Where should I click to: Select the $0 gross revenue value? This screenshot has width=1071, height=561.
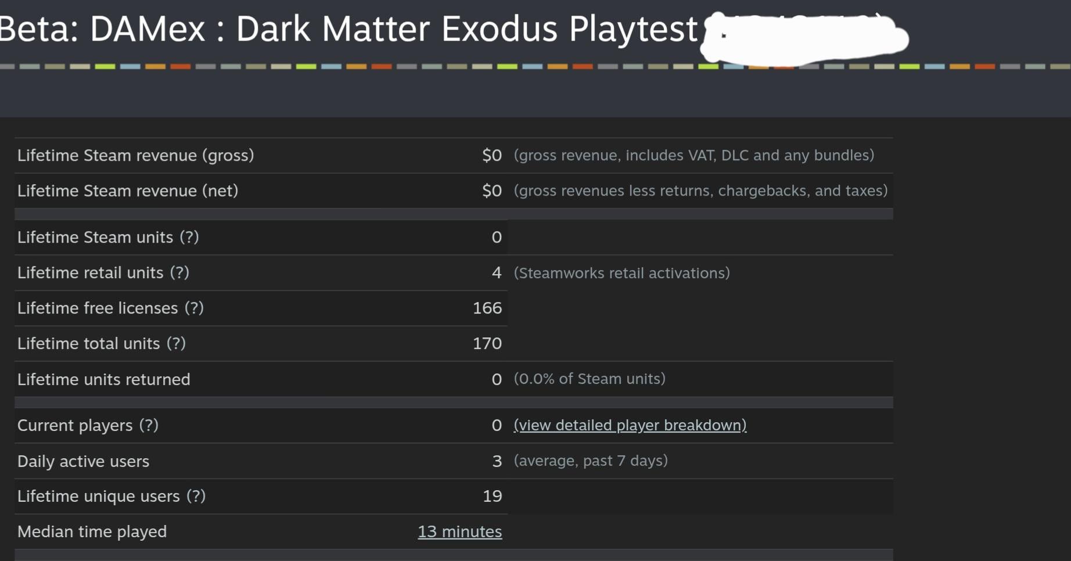(x=491, y=155)
